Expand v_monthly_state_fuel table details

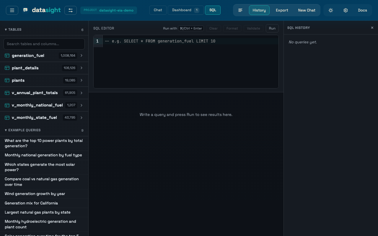point(82,117)
